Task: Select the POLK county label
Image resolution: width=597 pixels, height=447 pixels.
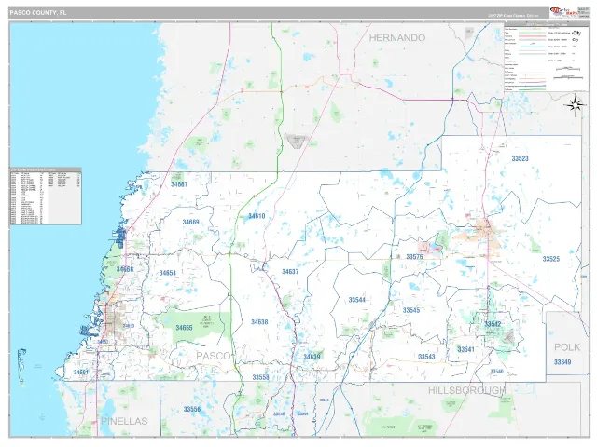Action: click(x=567, y=347)
